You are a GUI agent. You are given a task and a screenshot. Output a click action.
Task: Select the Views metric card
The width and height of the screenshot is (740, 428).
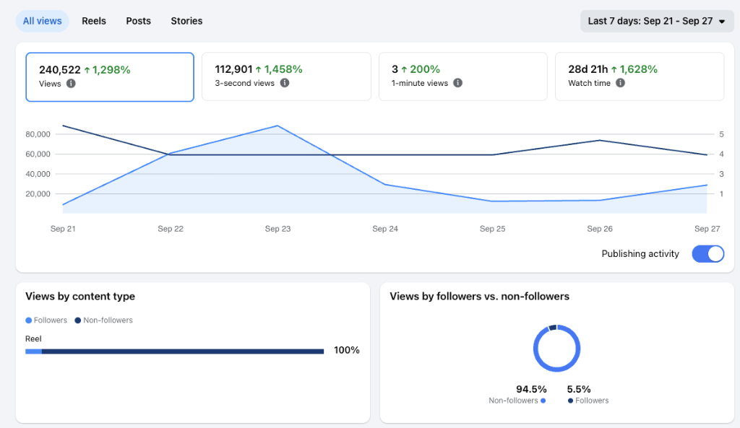click(110, 77)
